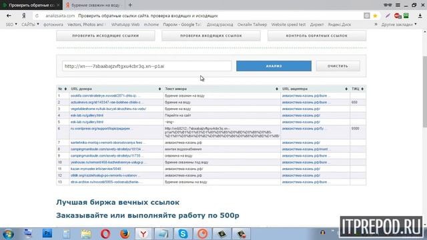Open the ru.wordpress.org donor link in row 6
The height and width of the screenshot is (240, 427).
(100, 129)
